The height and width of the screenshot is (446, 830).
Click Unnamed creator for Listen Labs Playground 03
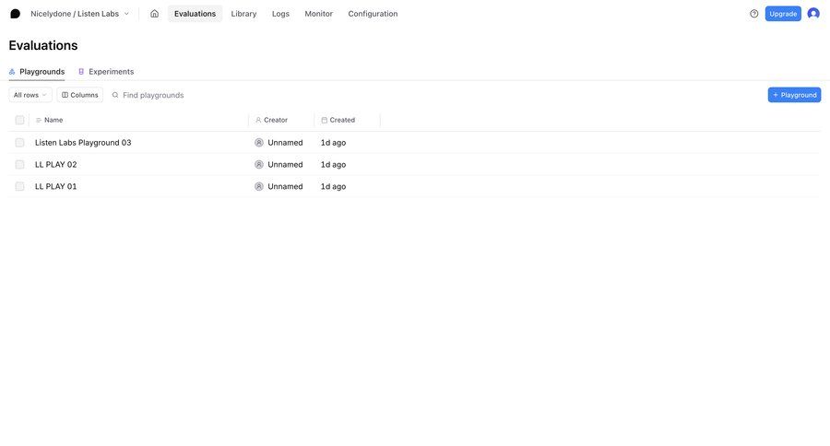(285, 143)
